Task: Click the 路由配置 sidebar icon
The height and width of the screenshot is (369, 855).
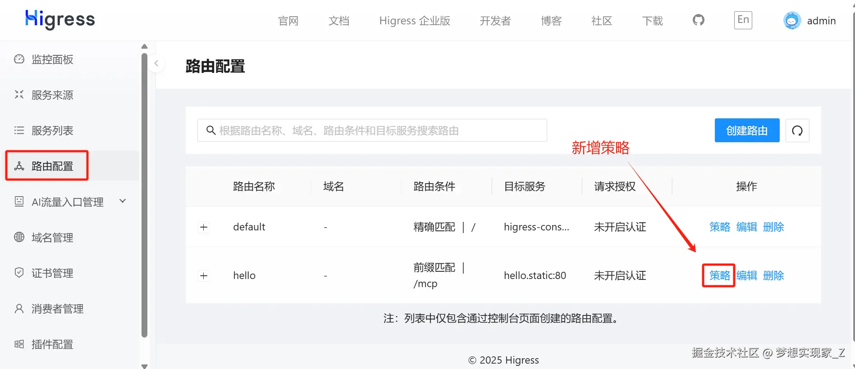Action: point(19,166)
